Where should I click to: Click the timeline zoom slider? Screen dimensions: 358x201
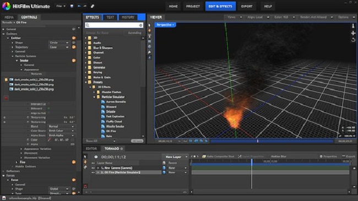click(137, 192)
